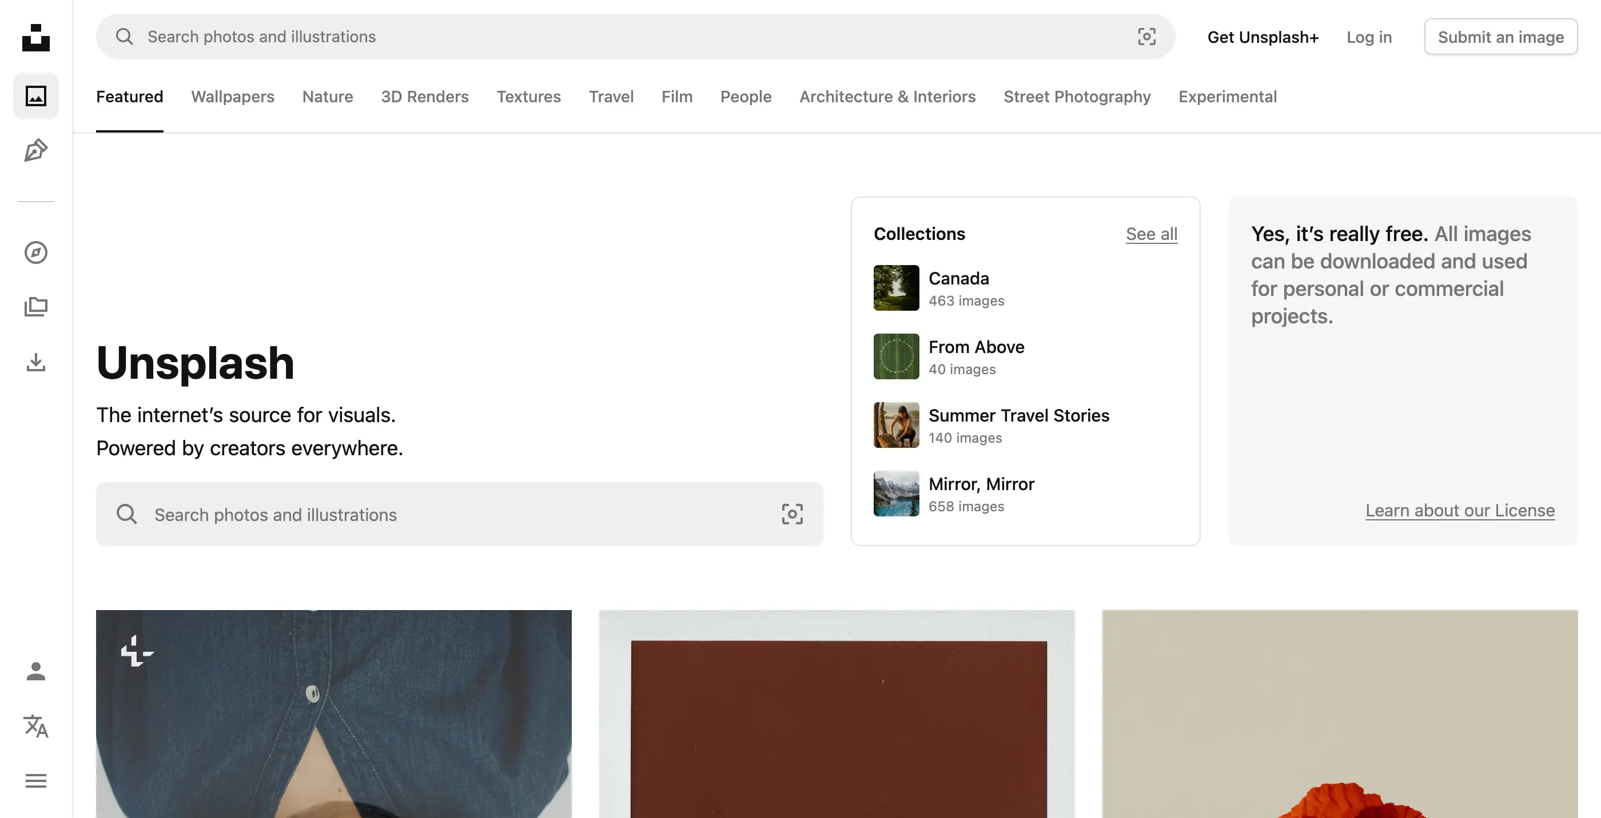
Task: Go to the Travel tab
Action: coord(611,97)
